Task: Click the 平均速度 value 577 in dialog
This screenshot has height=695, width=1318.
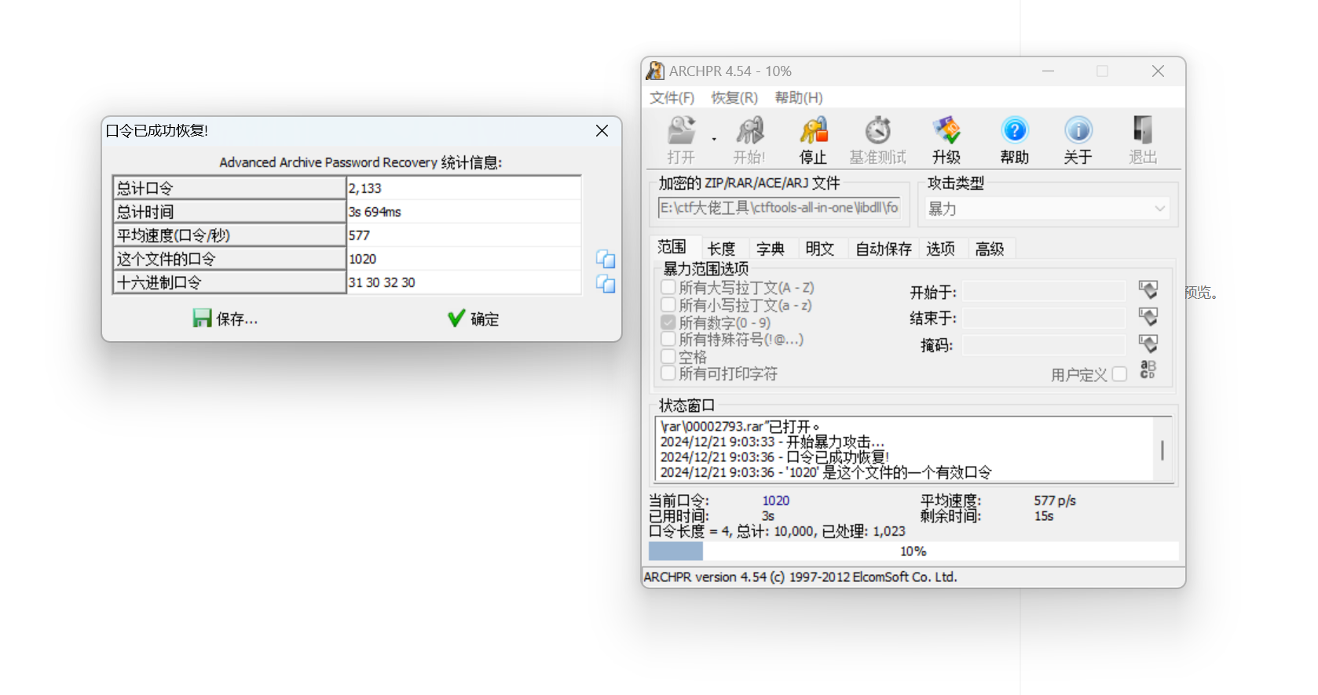Action: tap(464, 235)
